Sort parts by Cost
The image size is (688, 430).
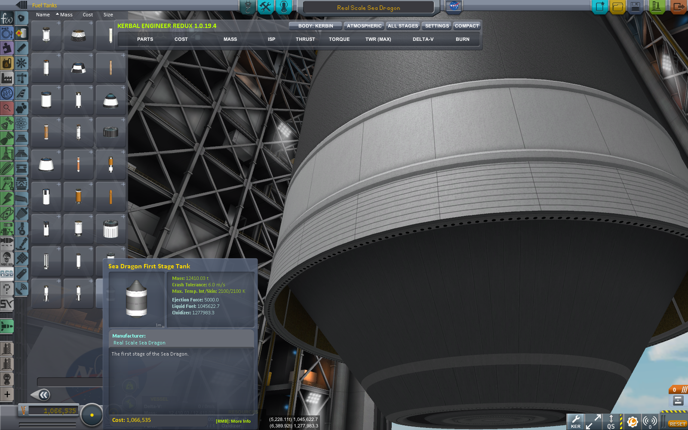pyautogui.click(x=88, y=15)
